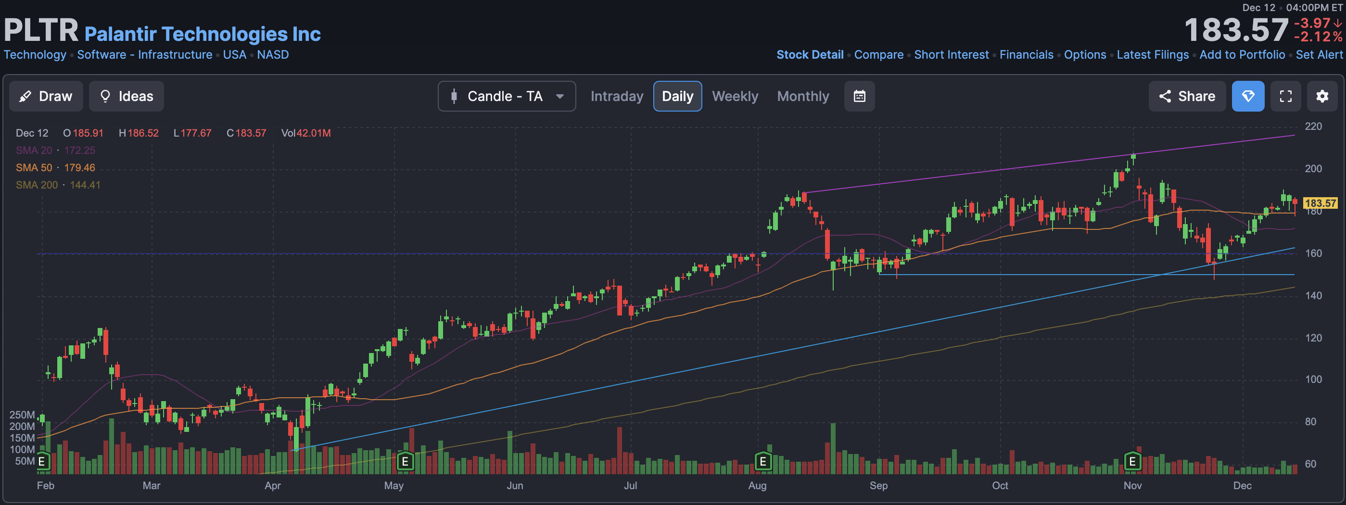1346x505 pixels.
Task: Switch to Intraday timeframe
Action: pos(617,96)
